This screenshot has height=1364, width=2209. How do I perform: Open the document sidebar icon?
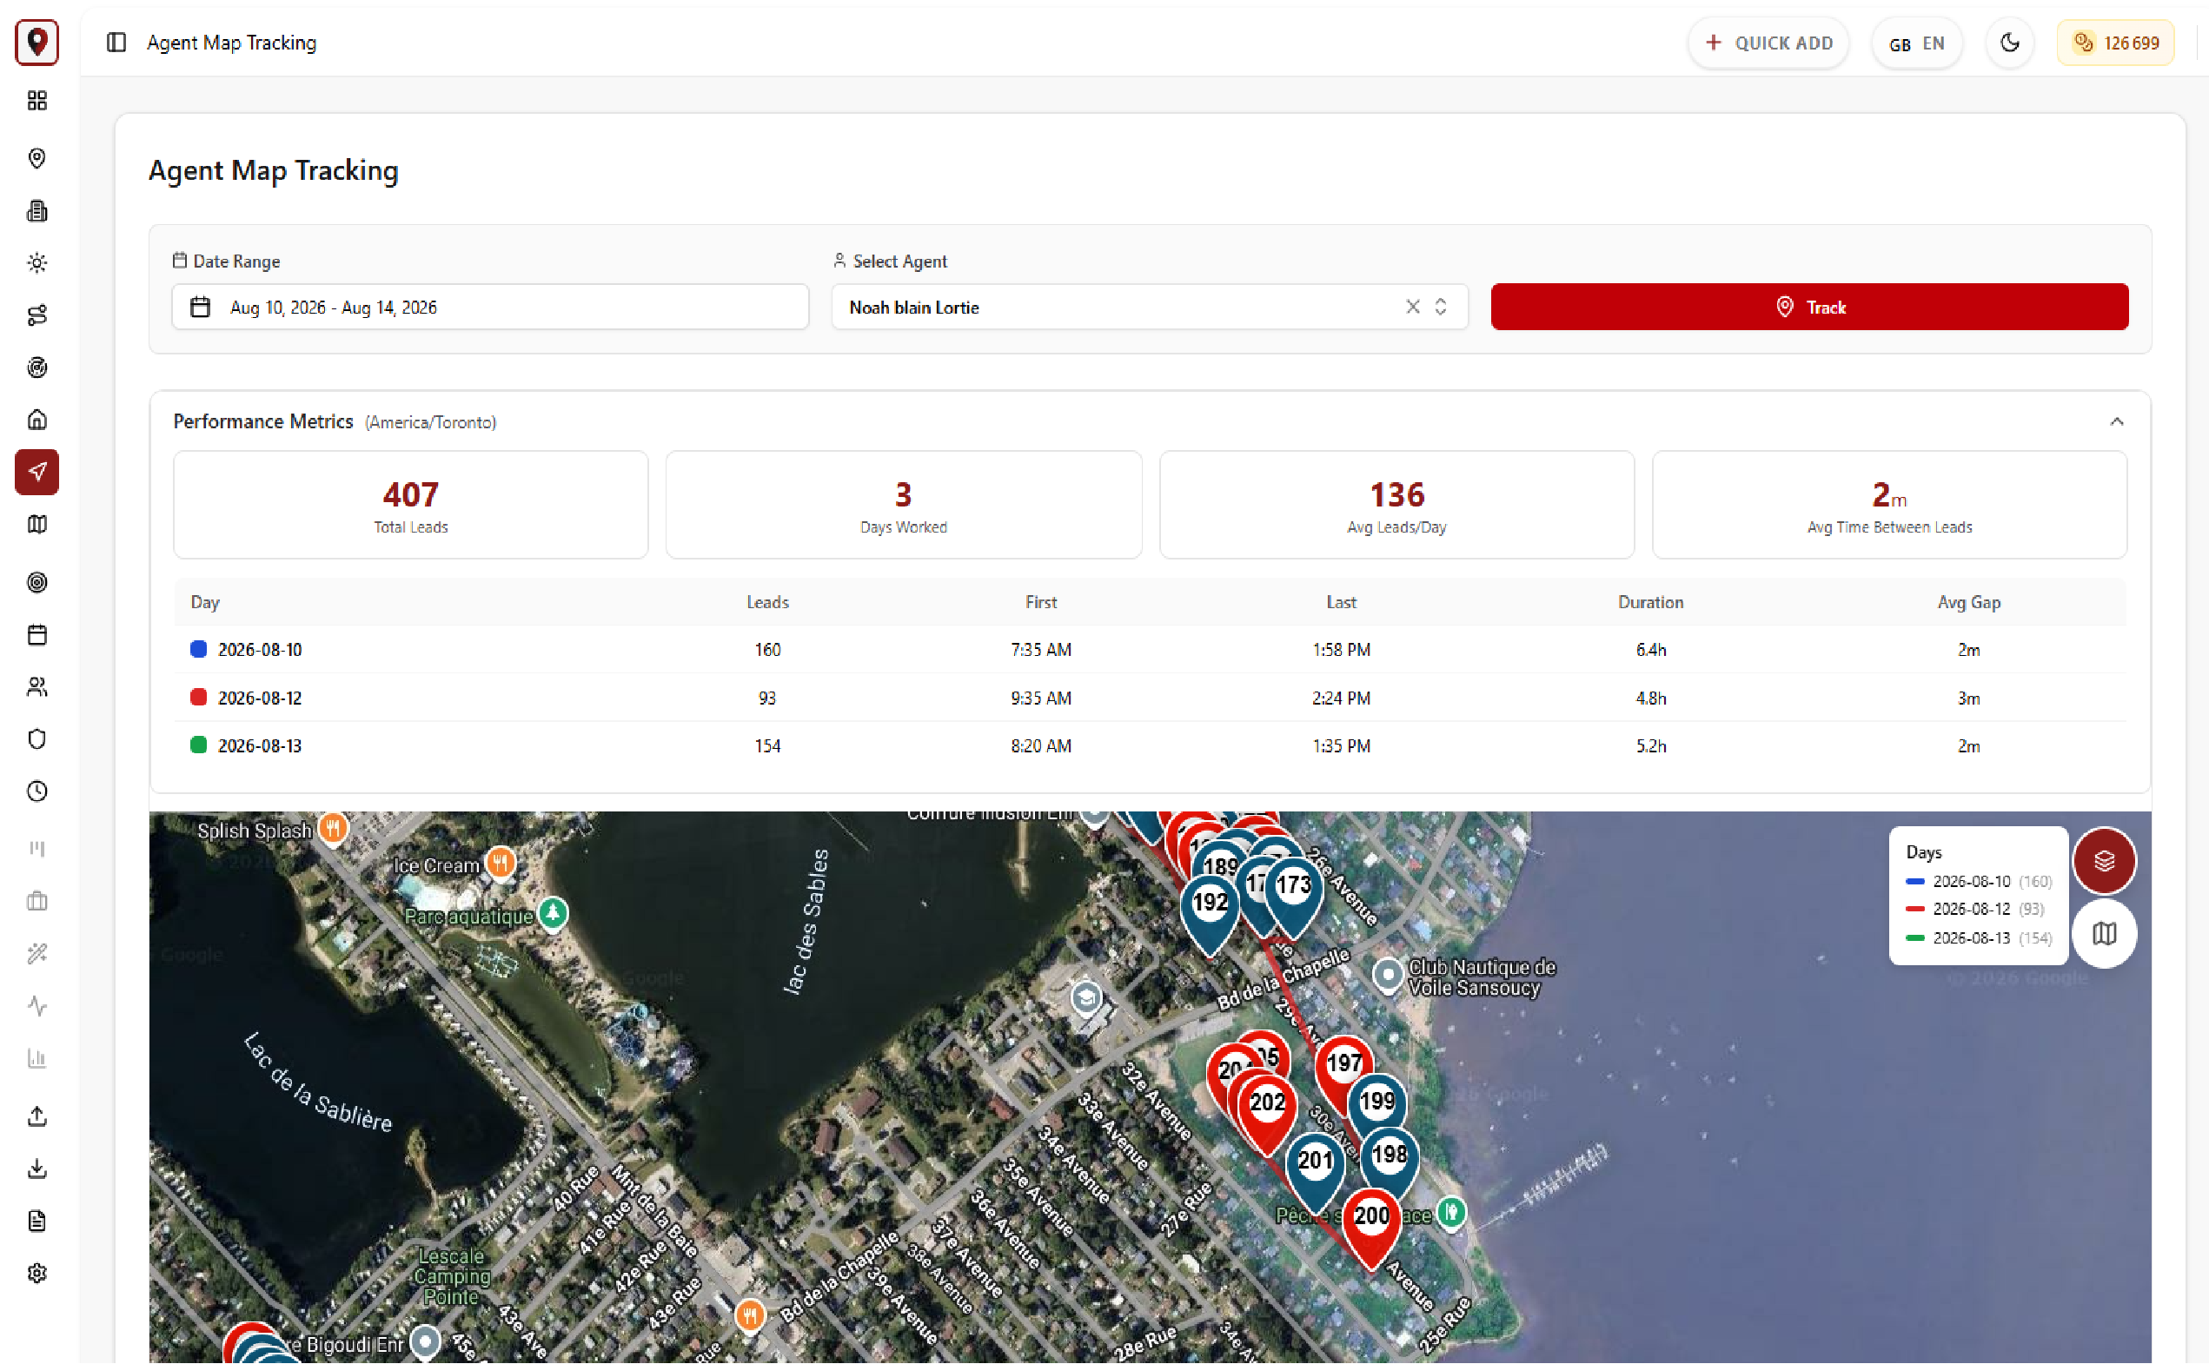pos(37,1222)
